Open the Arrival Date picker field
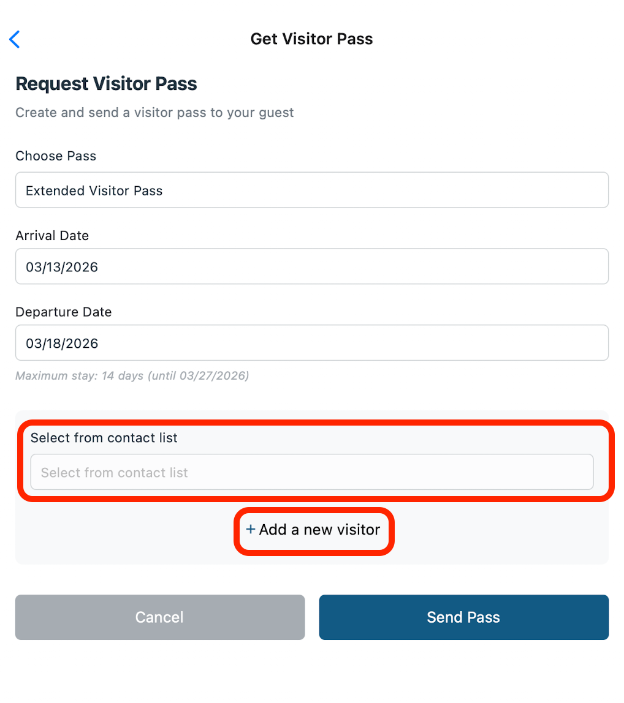Viewport: 624px width, 703px height. pos(311,266)
